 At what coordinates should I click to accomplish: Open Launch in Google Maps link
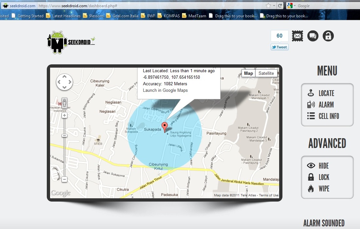(x=165, y=90)
